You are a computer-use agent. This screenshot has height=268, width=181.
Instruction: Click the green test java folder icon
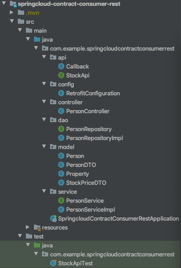coord(37,245)
